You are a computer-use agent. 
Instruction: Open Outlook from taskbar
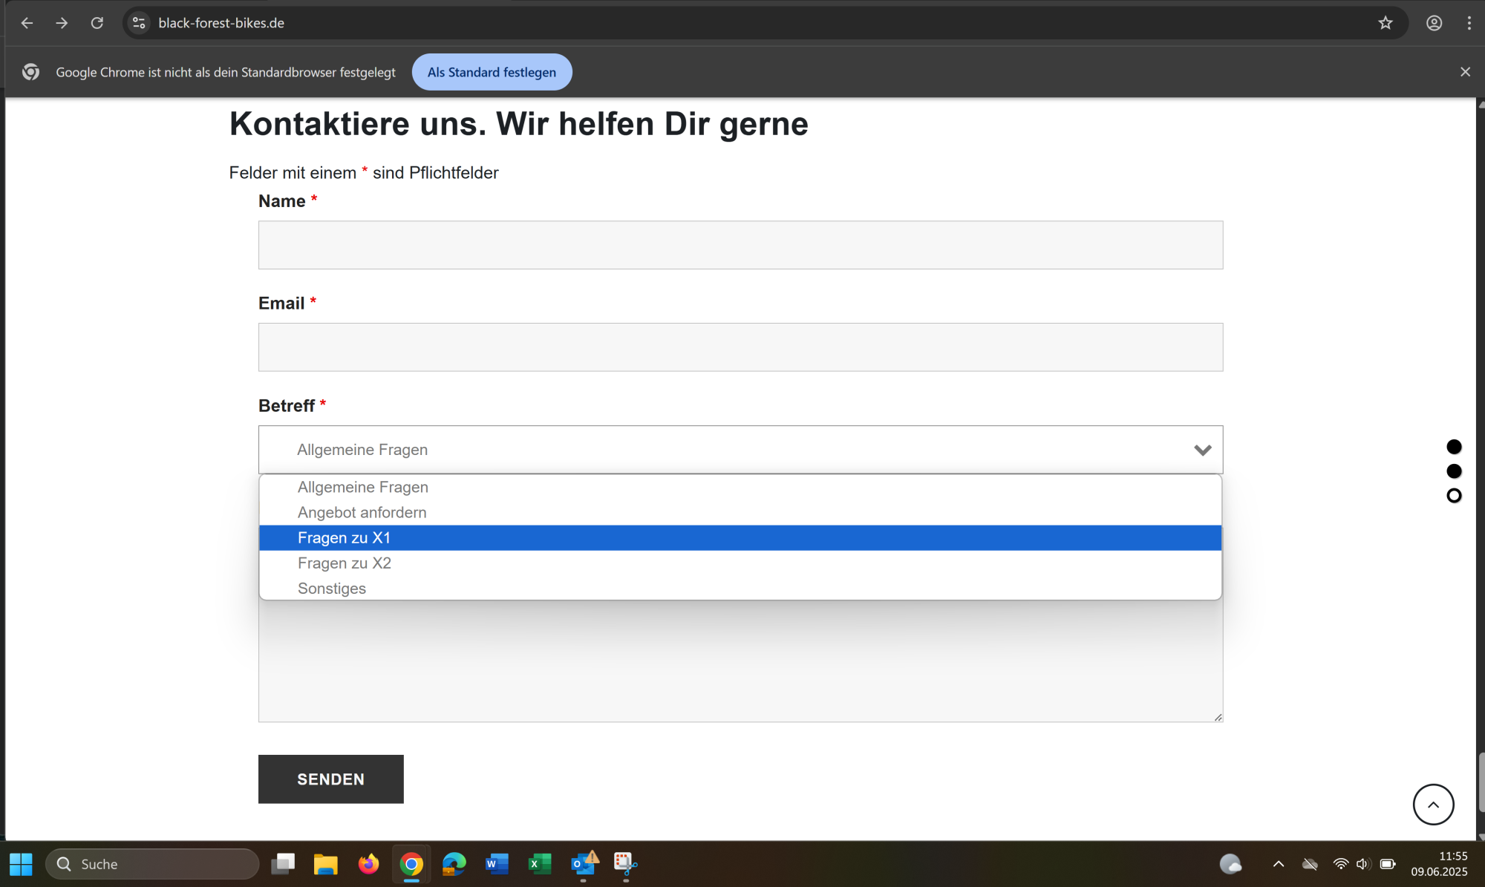pos(583,863)
